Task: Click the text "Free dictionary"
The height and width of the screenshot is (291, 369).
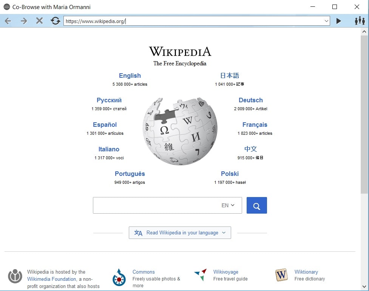Action: click(x=310, y=279)
